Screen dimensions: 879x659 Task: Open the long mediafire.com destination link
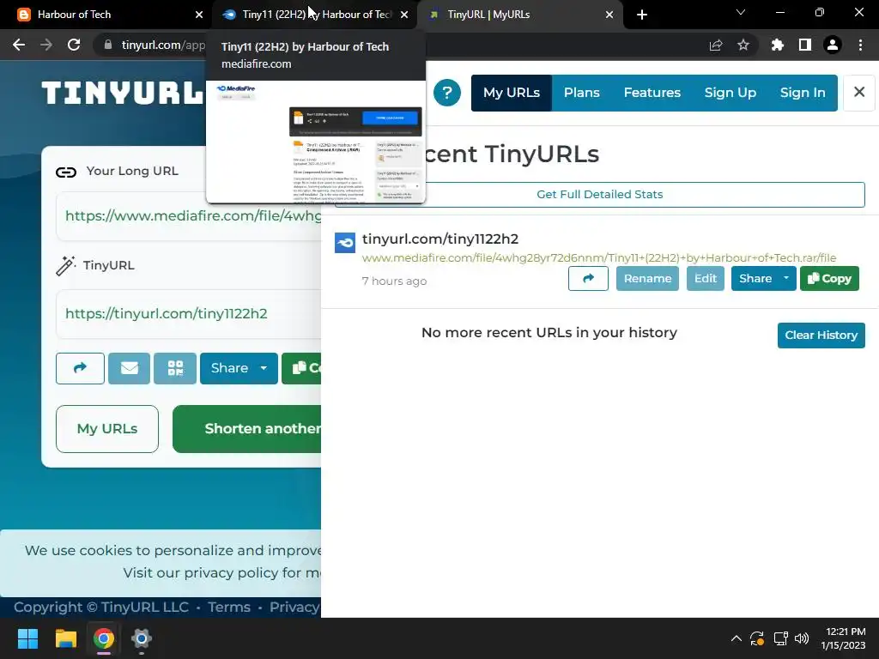coord(598,257)
